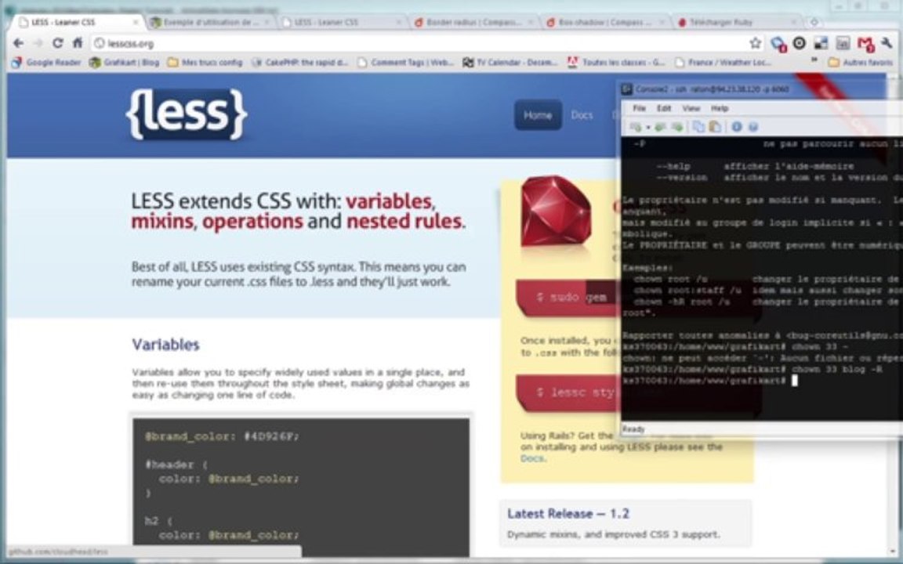Switch to the 'Télécharger Ruby' tab

pos(737,23)
